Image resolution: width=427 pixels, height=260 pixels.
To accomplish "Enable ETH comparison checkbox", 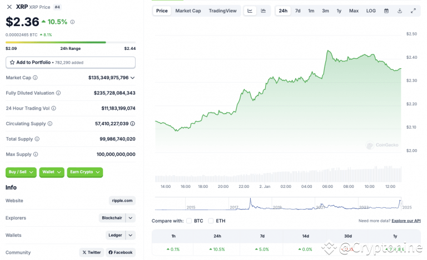I will click(211, 221).
